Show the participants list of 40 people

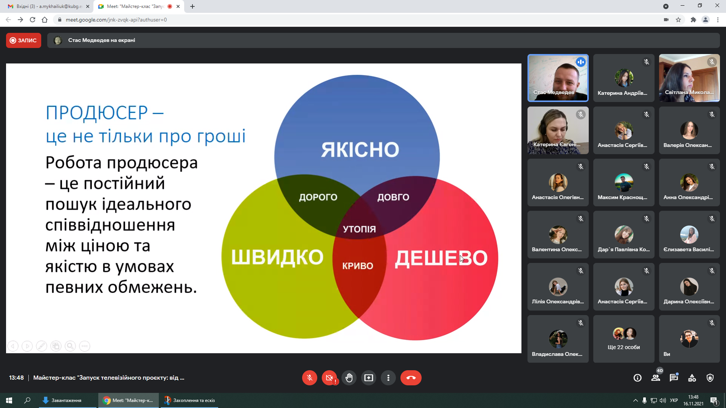[656, 378]
